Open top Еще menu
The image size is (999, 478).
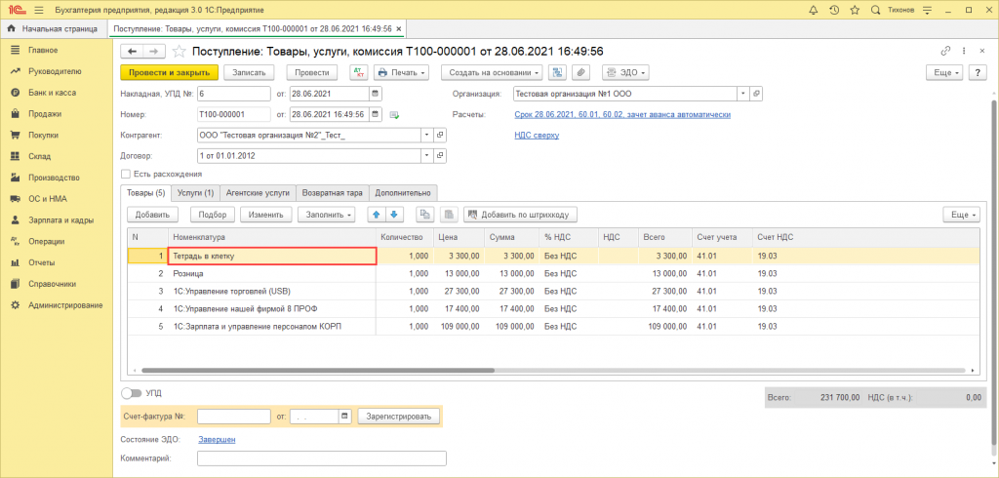(x=944, y=72)
